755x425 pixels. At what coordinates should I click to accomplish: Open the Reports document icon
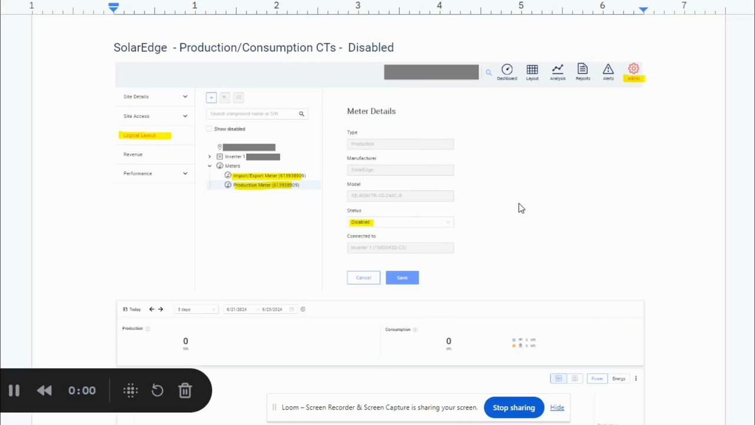582,70
